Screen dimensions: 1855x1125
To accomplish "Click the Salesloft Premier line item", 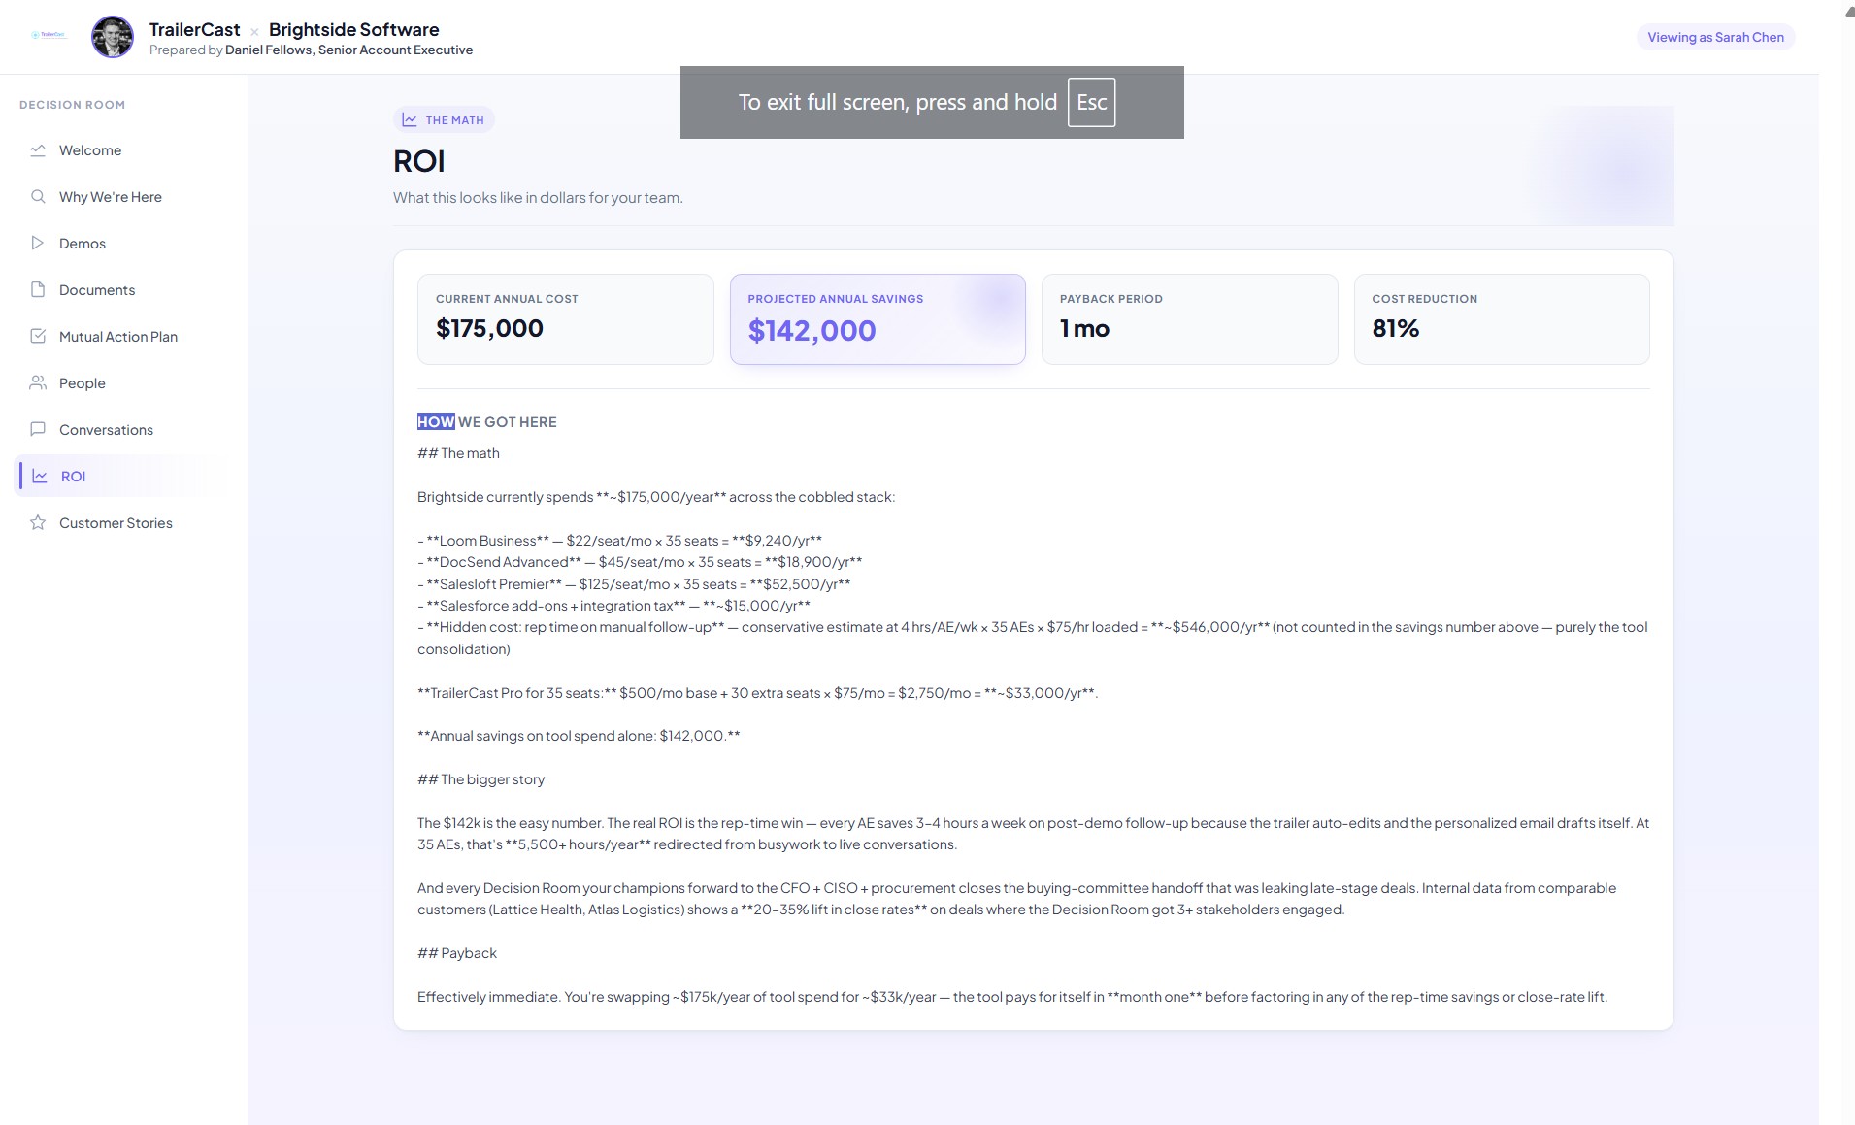I will 634,584.
